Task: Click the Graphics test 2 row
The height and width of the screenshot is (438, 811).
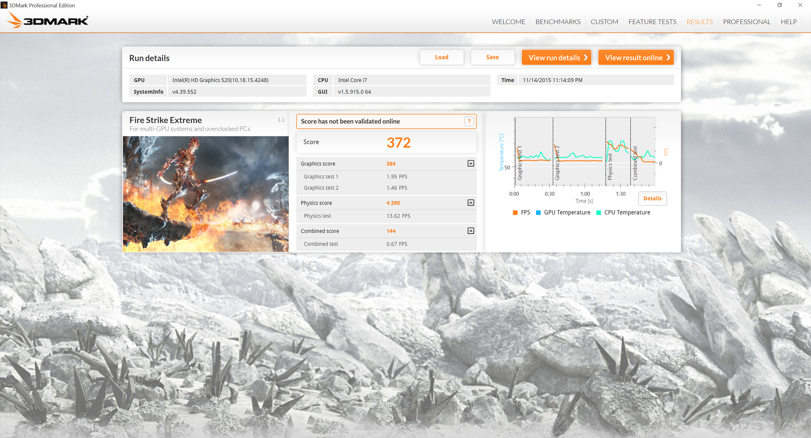Action: [386, 188]
